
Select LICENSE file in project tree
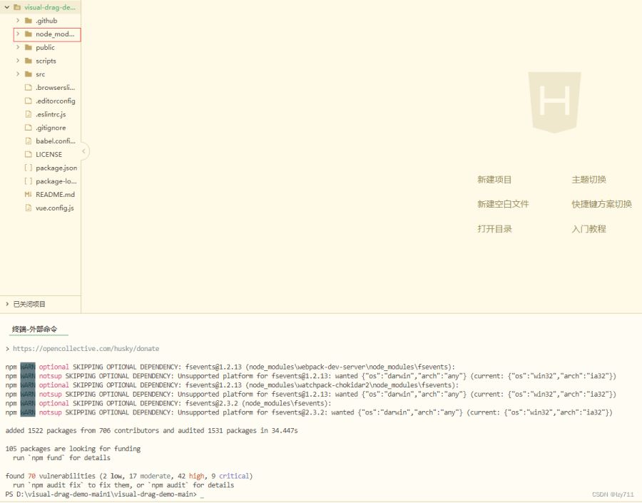[x=49, y=154]
